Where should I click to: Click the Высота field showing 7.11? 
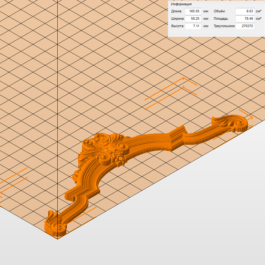coord(193,26)
